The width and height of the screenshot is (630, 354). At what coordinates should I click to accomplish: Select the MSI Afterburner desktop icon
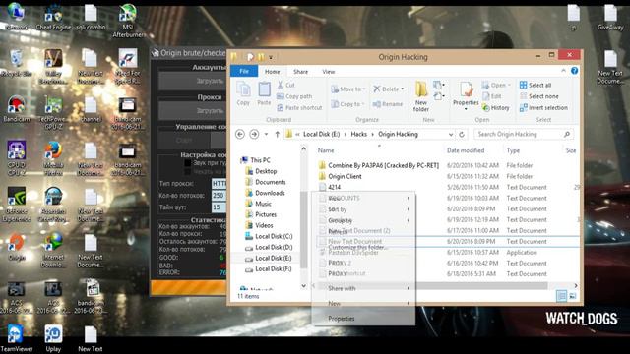point(128,21)
